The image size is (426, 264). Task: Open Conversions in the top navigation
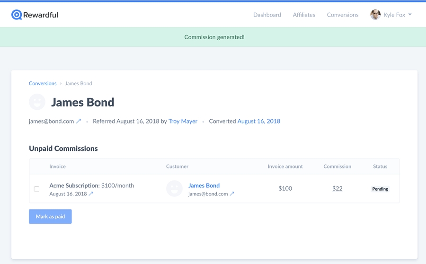click(343, 15)
